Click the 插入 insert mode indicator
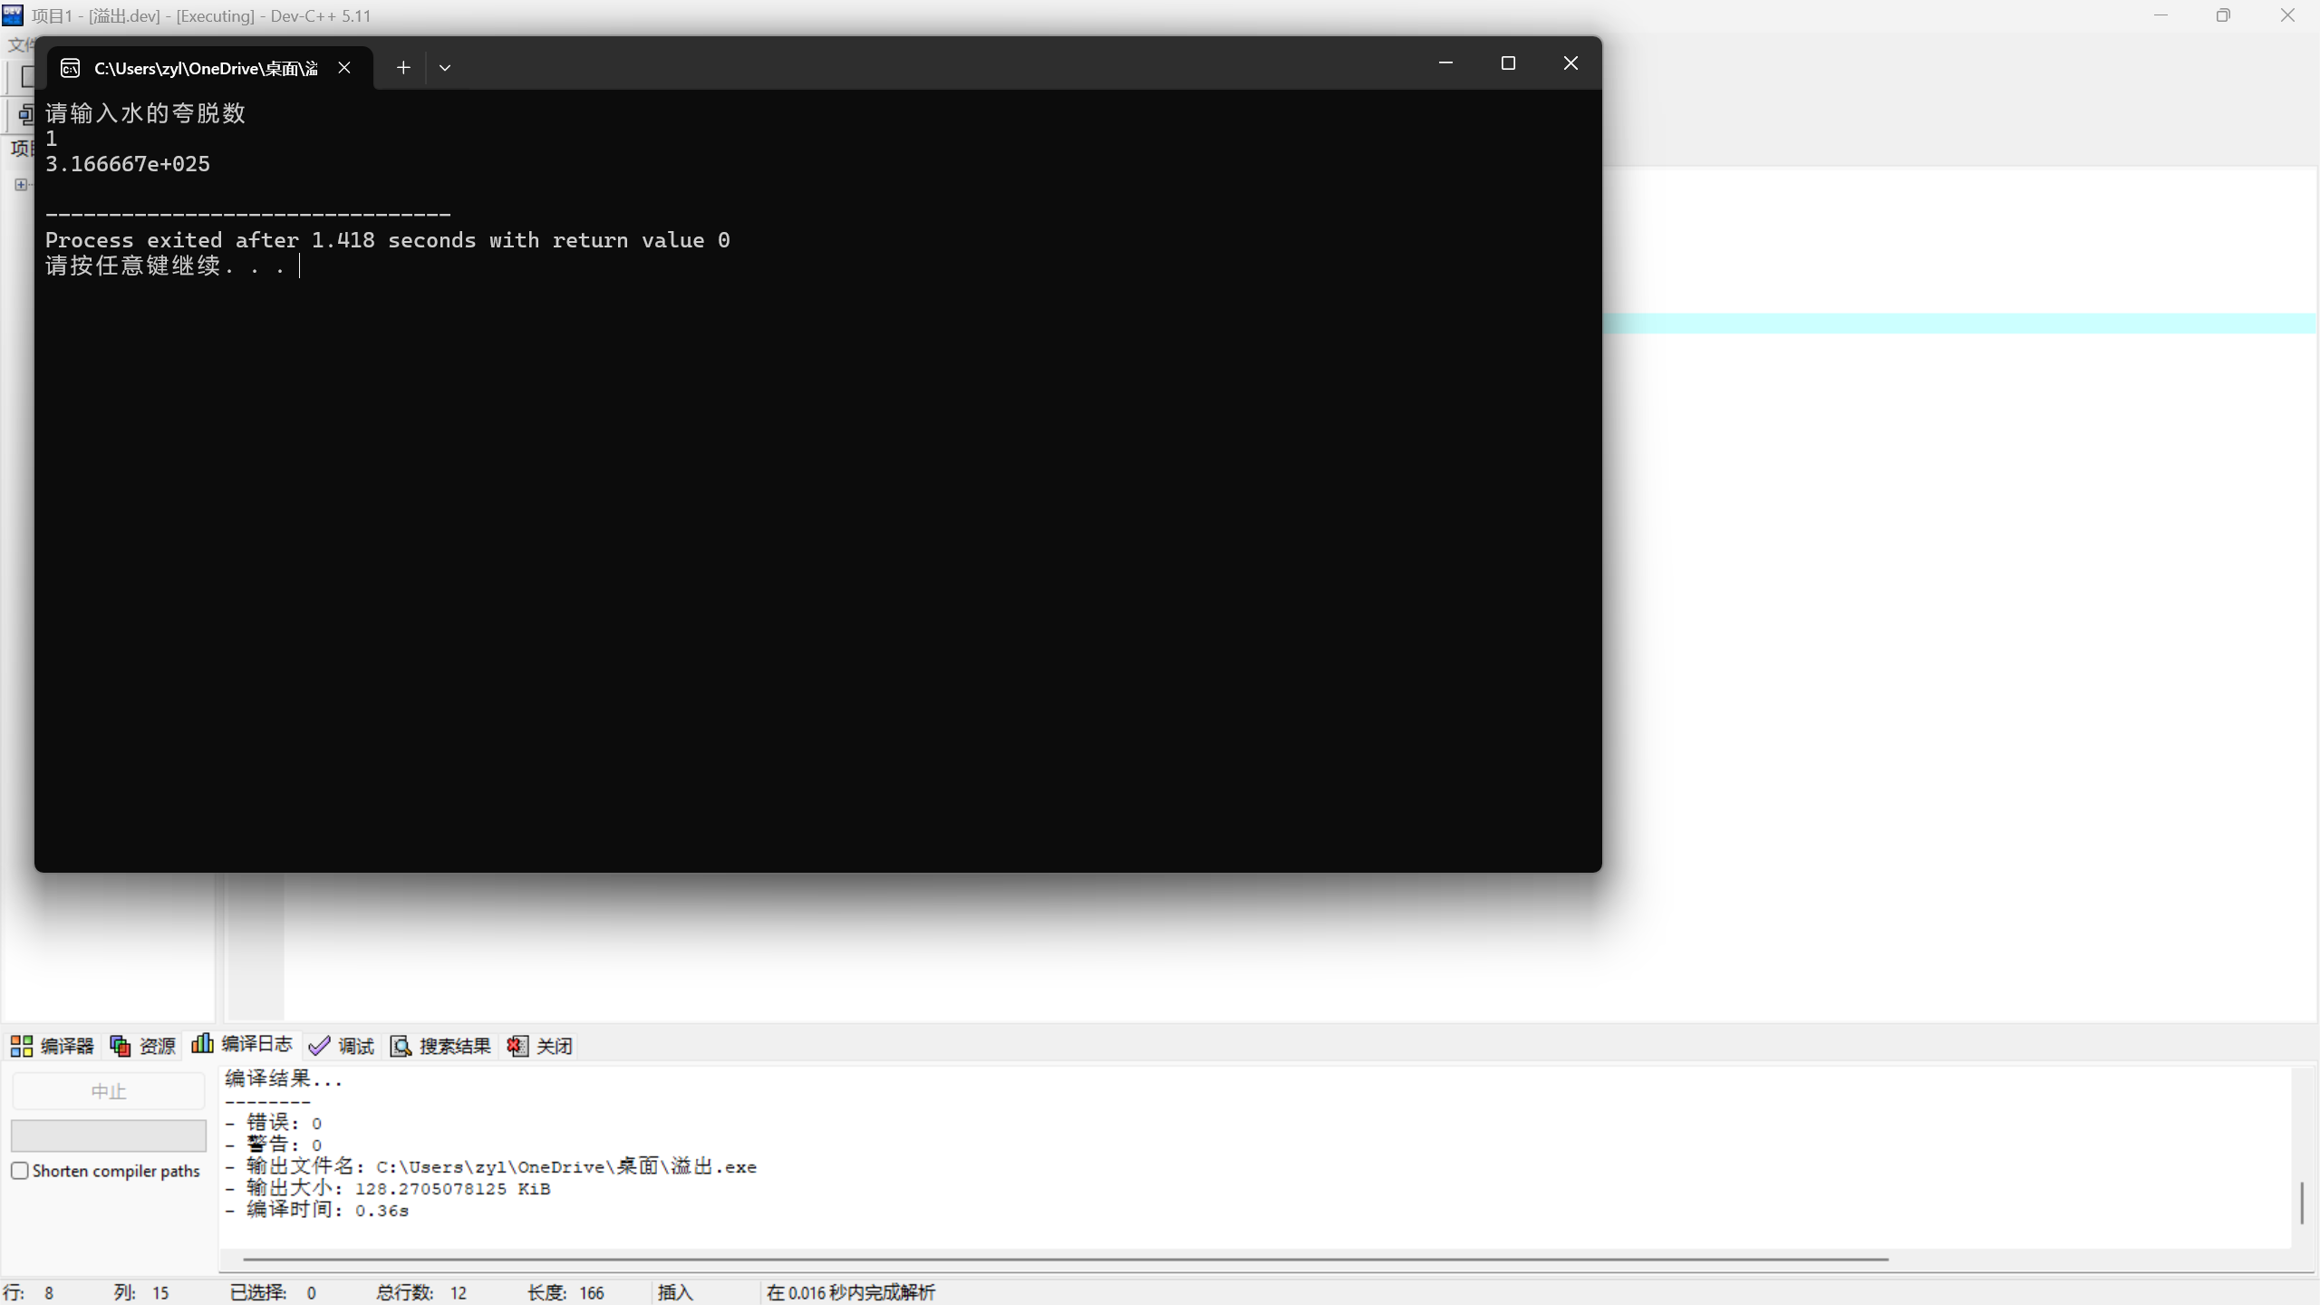2320x1305 pixels. point(675,1292)
